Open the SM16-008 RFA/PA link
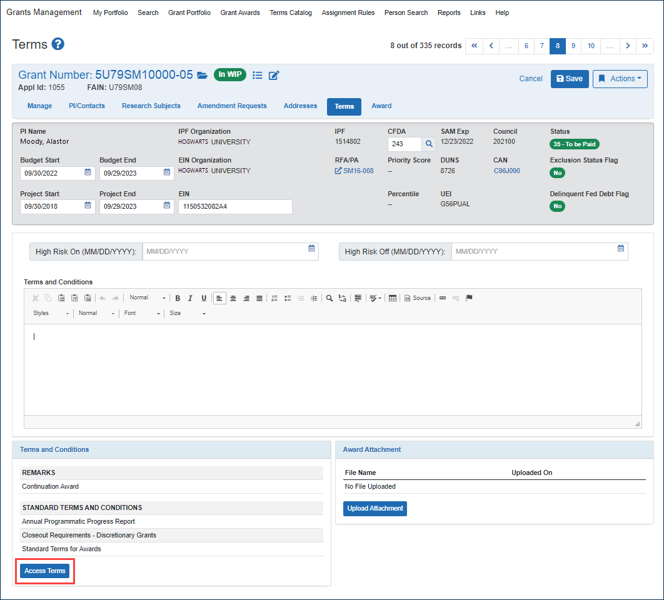This screenshot has width=664, height=600. coord(355,171)
